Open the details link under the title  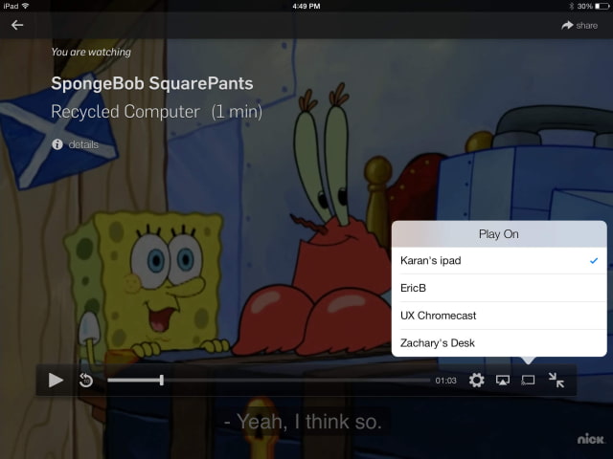pyautogui.click(x=83, y=144)
